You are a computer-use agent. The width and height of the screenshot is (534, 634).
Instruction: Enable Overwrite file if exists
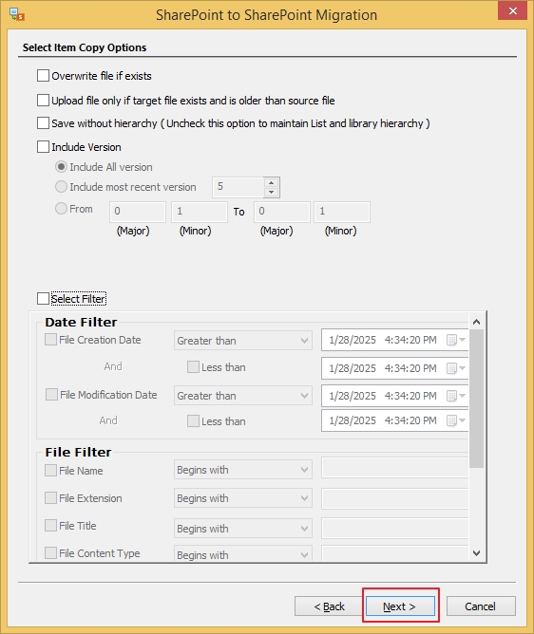[x=43, y=76]
